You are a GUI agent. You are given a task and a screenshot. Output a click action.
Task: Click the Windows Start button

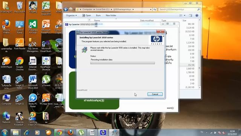[5, 133]
